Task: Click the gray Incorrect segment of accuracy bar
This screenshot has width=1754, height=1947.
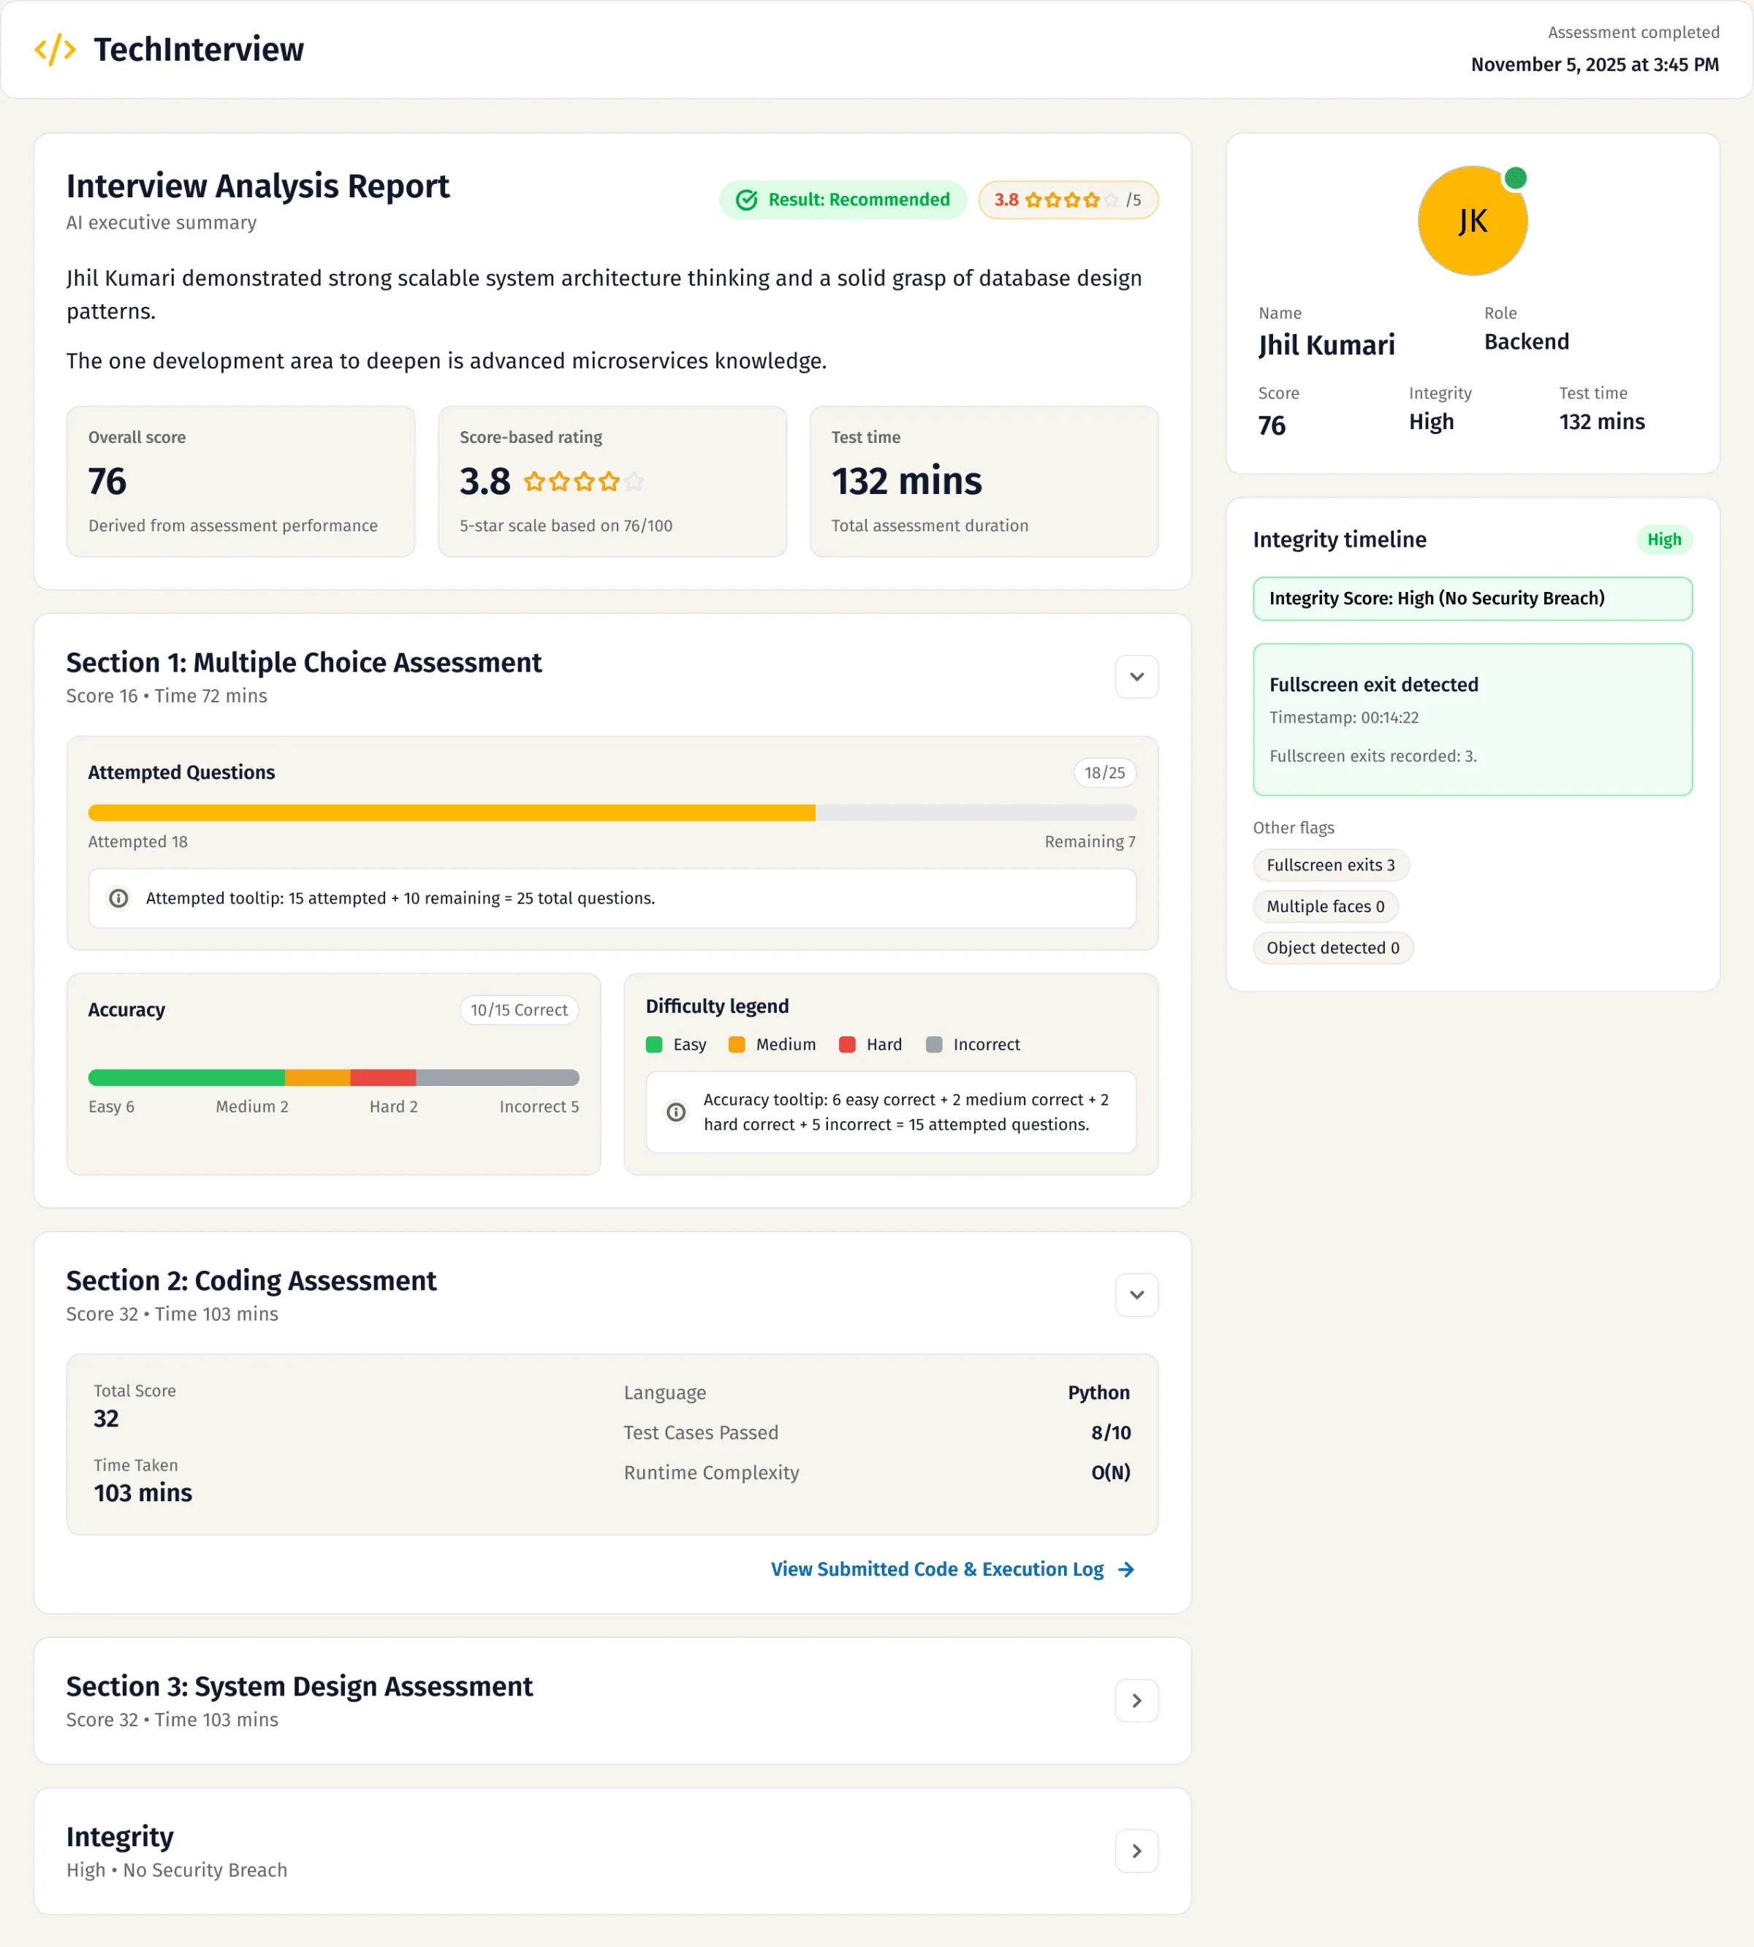Action: pos(497,1077)
